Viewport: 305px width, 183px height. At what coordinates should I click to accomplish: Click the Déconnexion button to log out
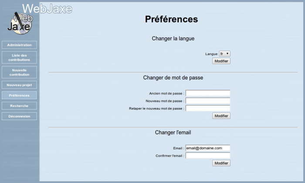[x=19, y=116]
